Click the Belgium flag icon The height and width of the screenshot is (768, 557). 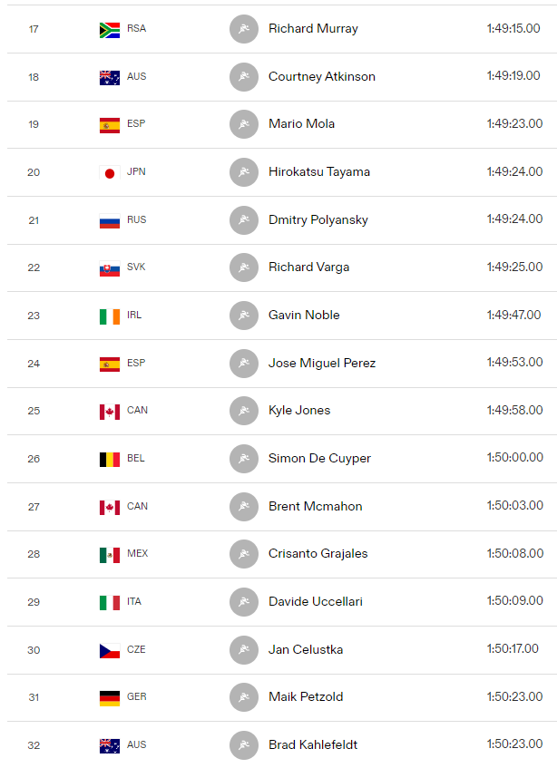(x=109, y=460)
